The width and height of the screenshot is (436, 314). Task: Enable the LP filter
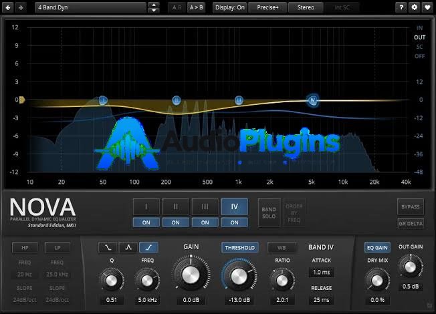58,248
